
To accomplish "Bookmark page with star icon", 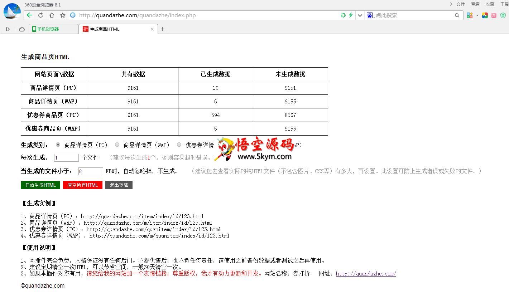I will click(x=63, y=15).
